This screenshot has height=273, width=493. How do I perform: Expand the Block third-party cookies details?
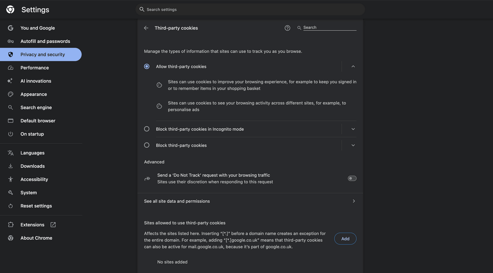point(353,145)
